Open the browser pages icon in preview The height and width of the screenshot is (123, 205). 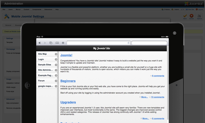pyautogui.click(x=51, y=43)
